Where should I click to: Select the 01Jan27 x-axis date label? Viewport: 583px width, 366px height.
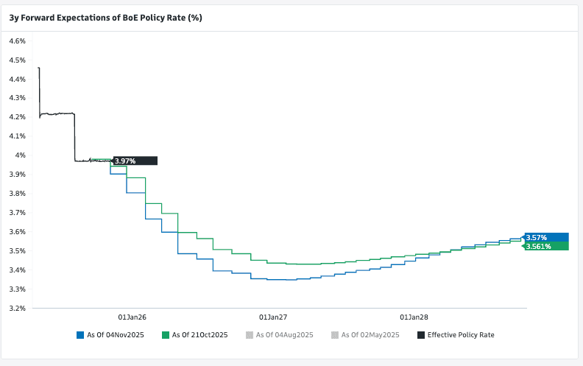(x=273, y=317)
